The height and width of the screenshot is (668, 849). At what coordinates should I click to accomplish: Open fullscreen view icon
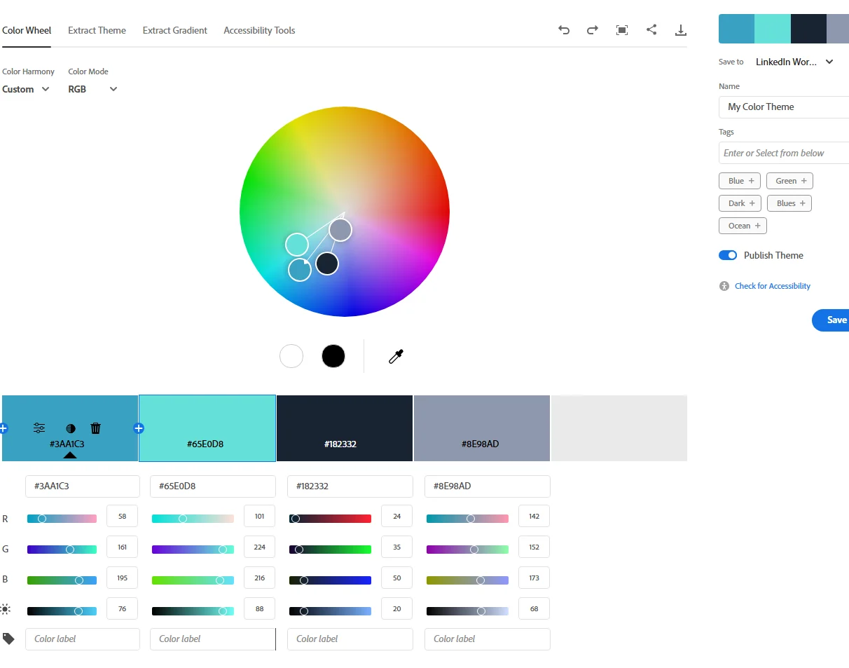pos(621,30)
